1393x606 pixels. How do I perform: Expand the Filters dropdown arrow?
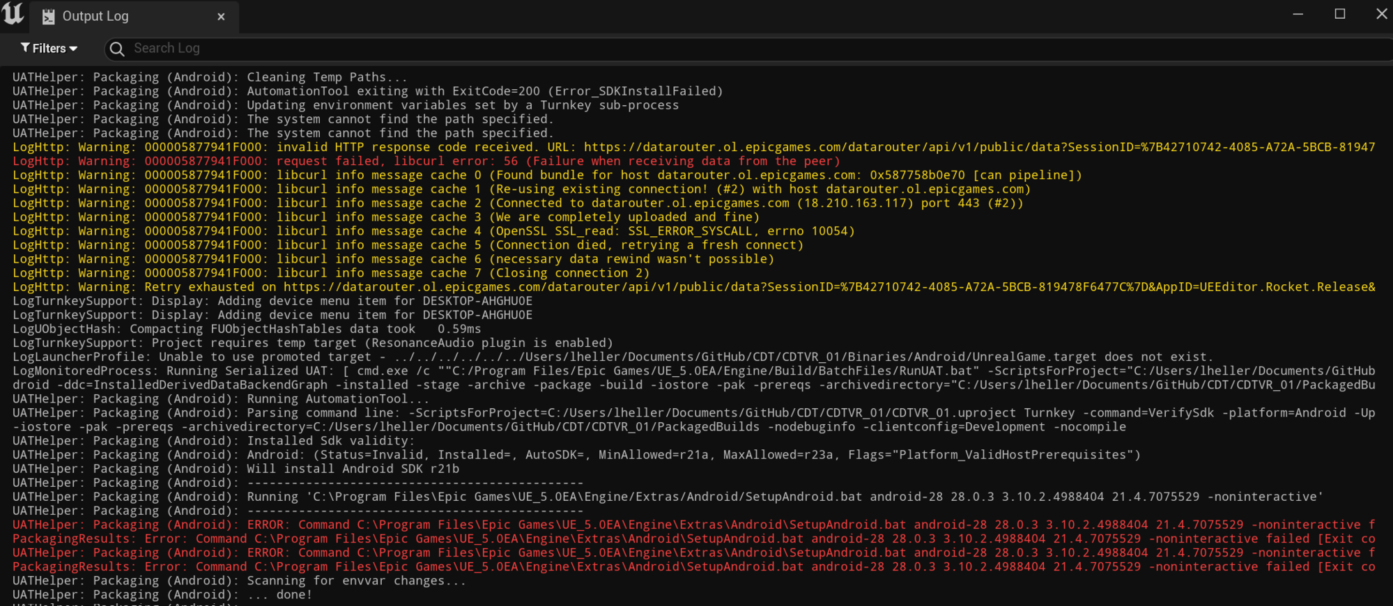[x=74, y=49]
